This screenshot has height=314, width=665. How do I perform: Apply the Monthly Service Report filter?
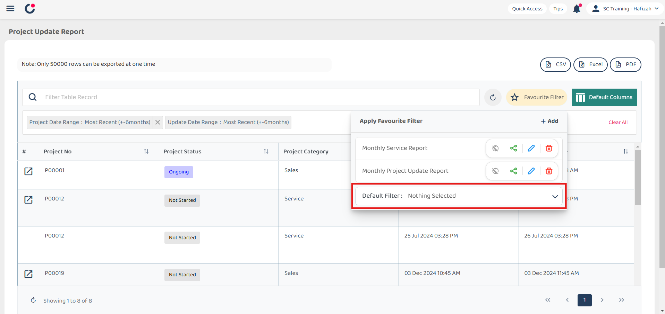395,148
